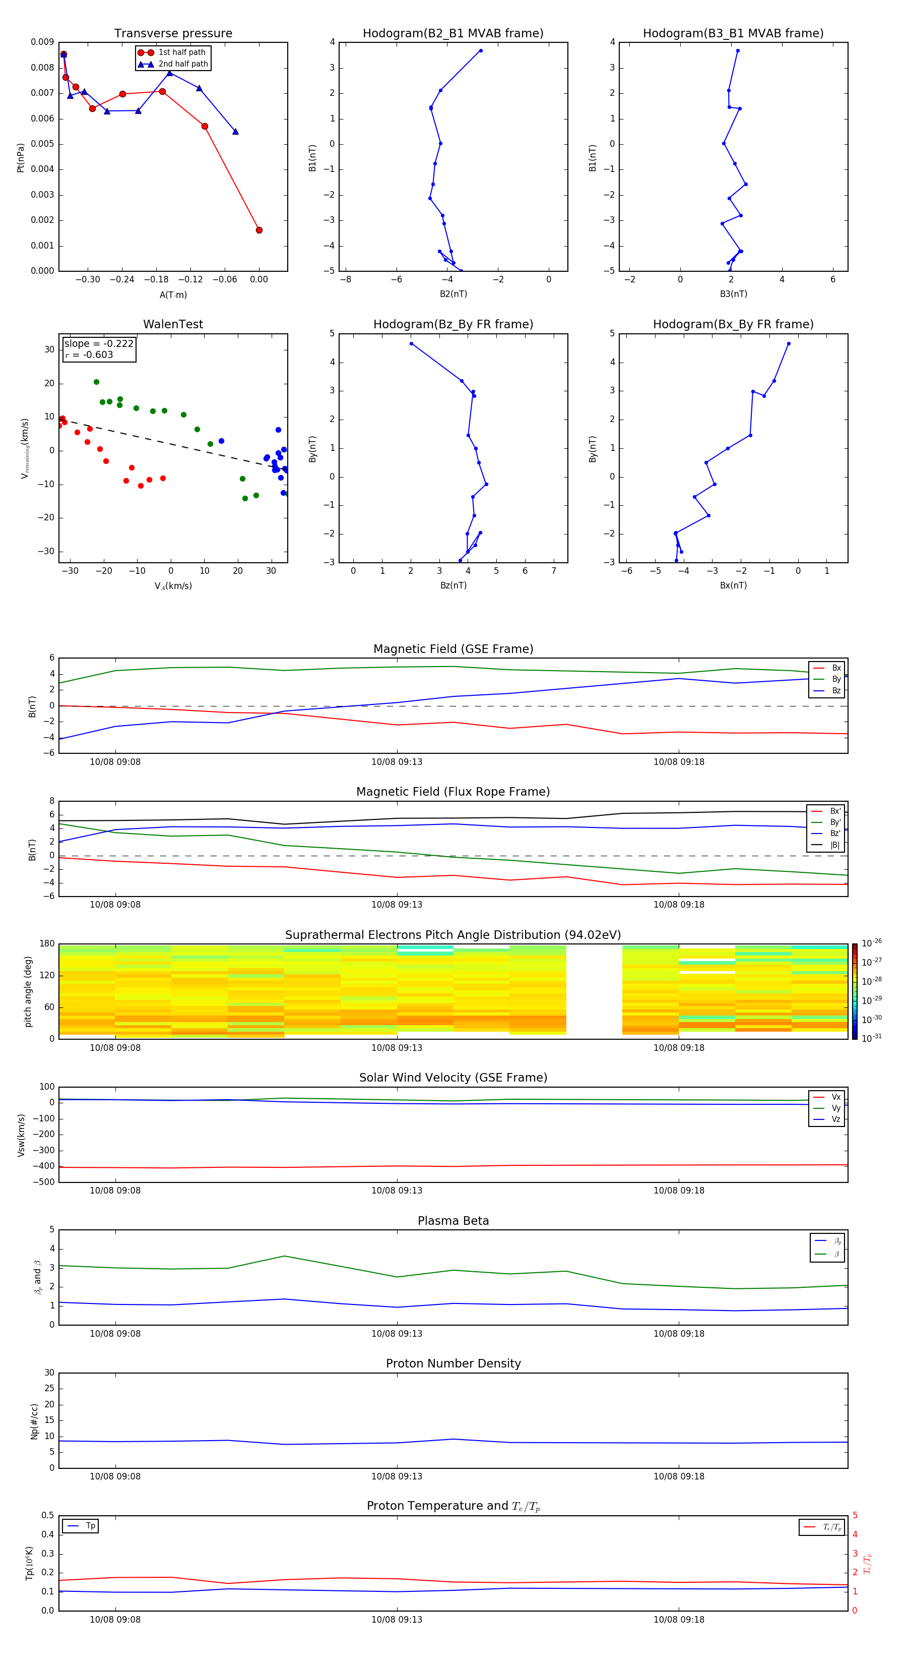
Task: Click the 'Bz(nT)' x-axis label
Action: [453, 585]
